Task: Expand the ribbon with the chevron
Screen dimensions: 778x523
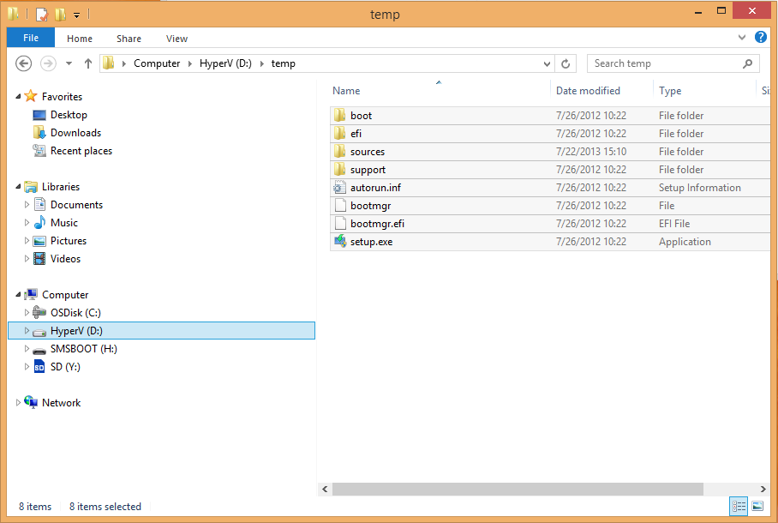Action: coord(742,37)
